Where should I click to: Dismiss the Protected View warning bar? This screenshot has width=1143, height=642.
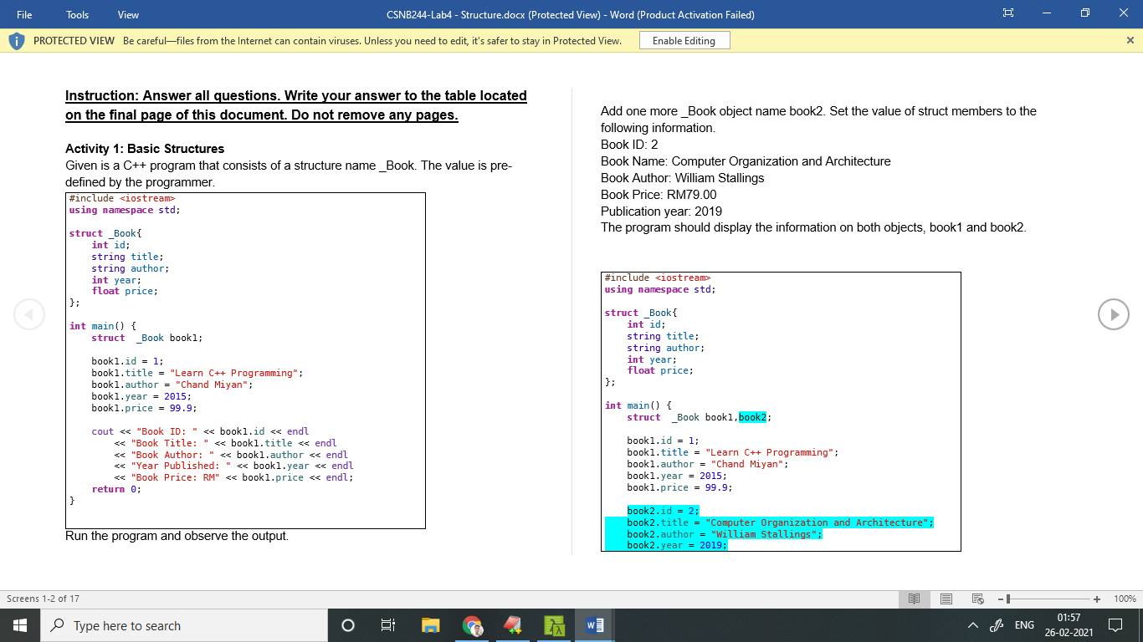1130,40
